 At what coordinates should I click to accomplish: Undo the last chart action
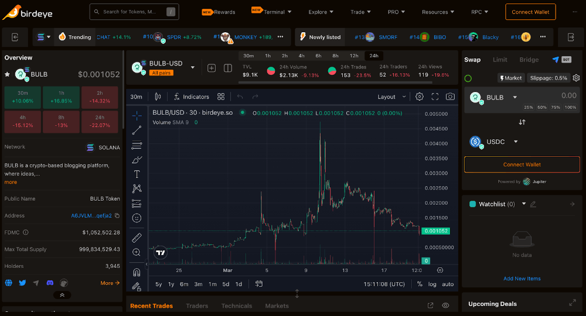point(240,97)
